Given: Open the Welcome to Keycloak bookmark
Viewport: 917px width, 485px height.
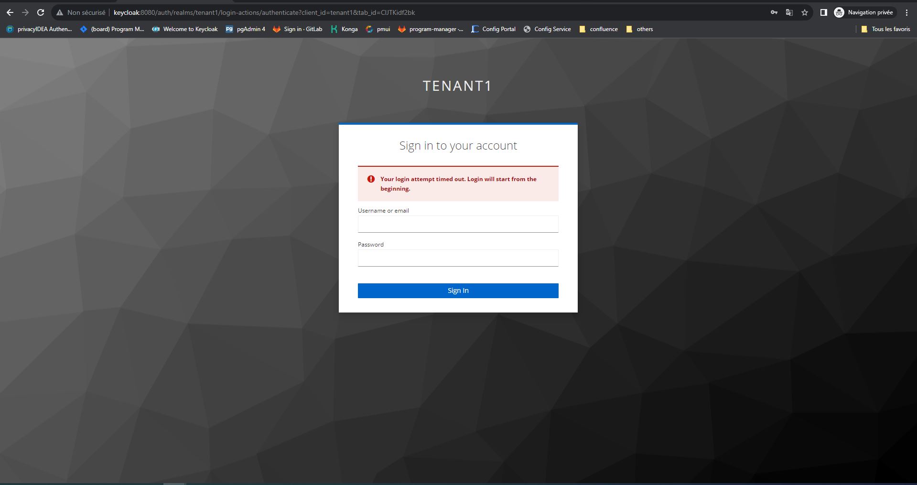Looking at the screenshot, I should point(185,29).
